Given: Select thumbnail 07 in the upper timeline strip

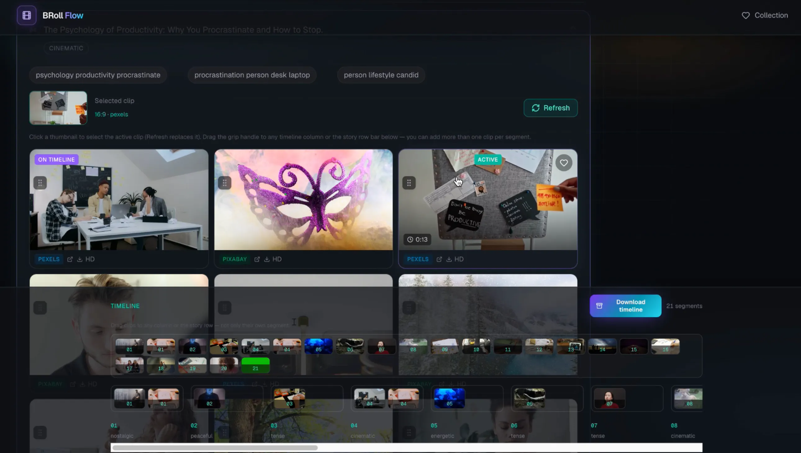Looking at the screenshot, I should point(382,346).
